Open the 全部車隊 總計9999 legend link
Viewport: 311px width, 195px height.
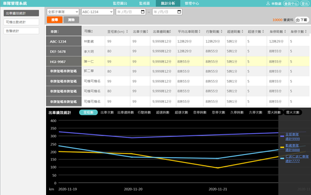tap(292, 136)
